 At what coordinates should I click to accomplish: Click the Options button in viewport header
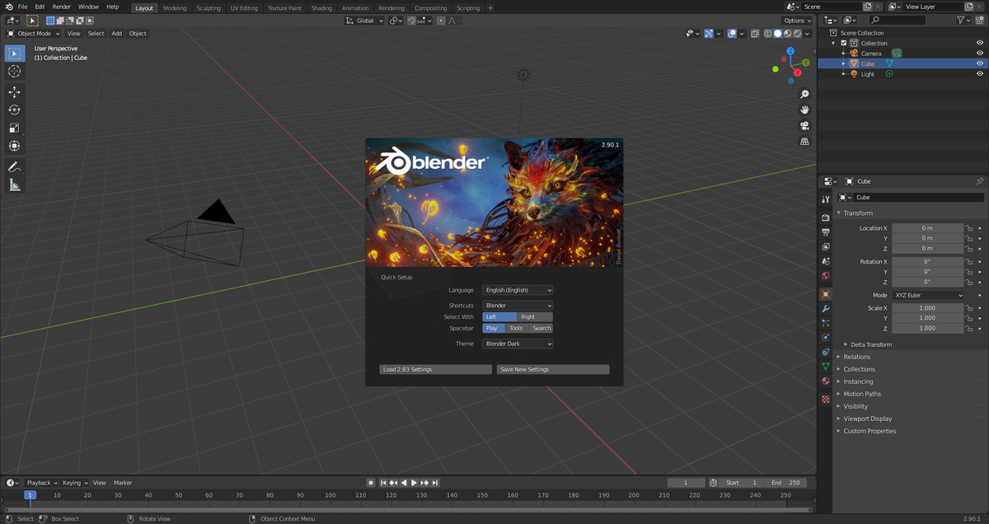click(798, 21)
